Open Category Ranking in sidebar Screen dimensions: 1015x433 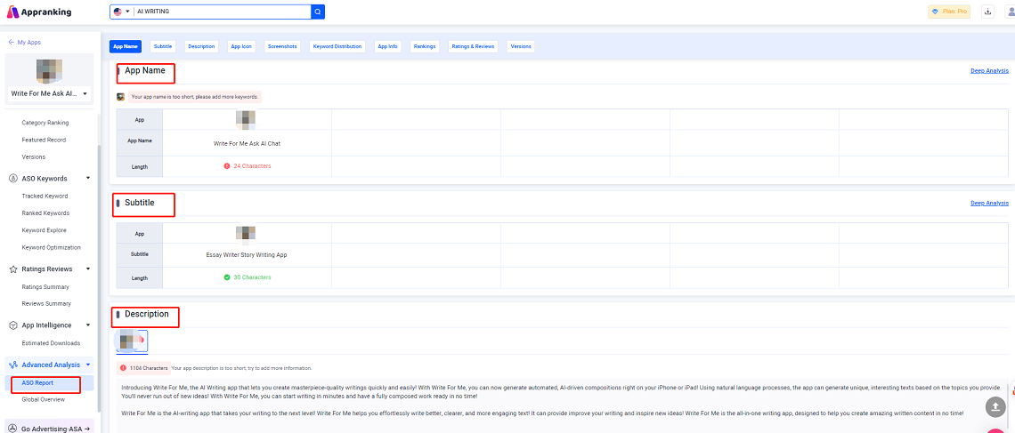pyautogui.click(x=45, y=123)
